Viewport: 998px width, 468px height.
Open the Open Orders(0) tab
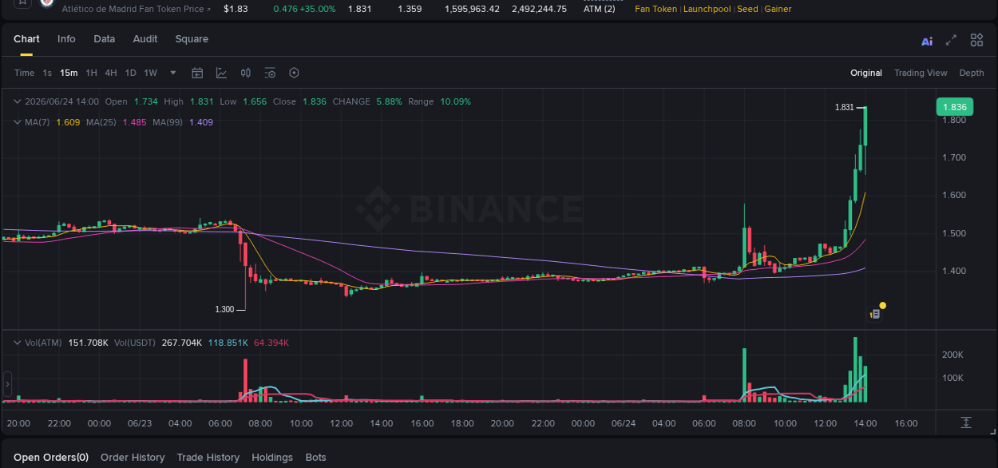(51, 458)
